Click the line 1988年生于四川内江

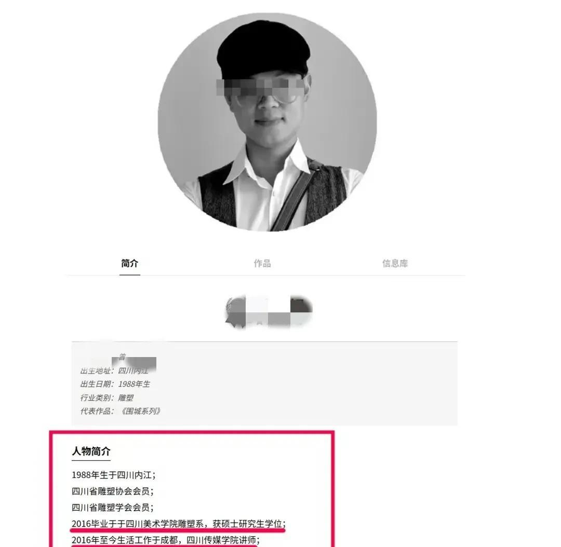pyautogui.click(x=113, y=475)
